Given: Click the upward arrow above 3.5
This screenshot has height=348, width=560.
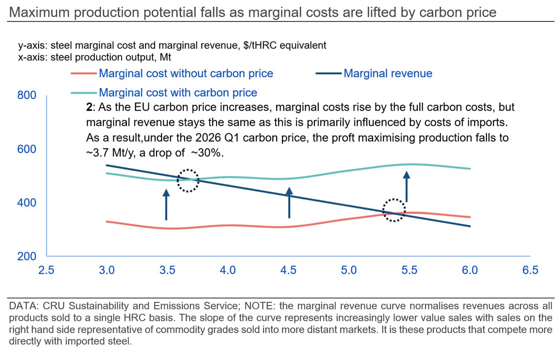Looking at the screenshot, I should point(166,205).
